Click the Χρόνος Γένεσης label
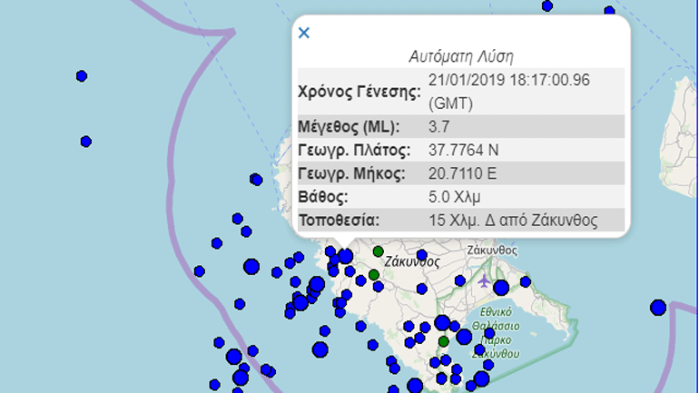 (x=359, y=92)
